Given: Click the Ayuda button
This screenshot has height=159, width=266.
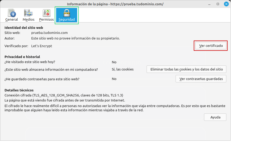Looking at the screenshot, I should coord(215,117).
